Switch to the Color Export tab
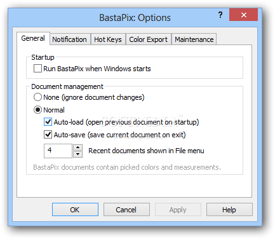 [x=148, y=39]
